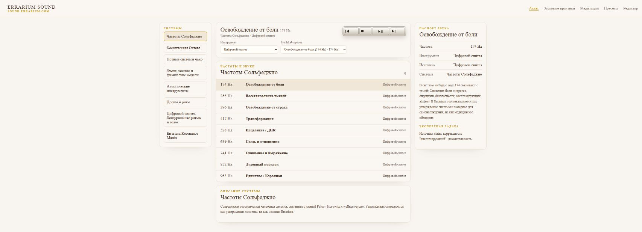This screenshot has height=232, width=642.
Task: Select Errarium Resonance Matrix system
Action: coord(185,136)
